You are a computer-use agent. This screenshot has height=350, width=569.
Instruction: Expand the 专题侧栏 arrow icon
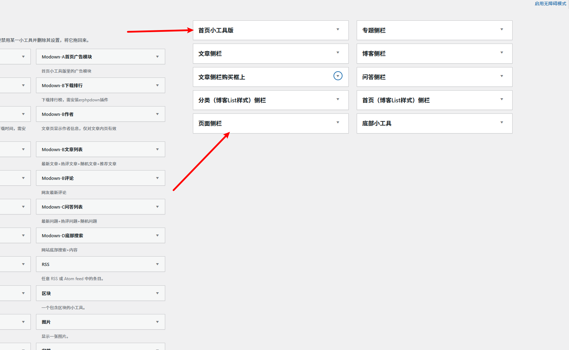501,30
